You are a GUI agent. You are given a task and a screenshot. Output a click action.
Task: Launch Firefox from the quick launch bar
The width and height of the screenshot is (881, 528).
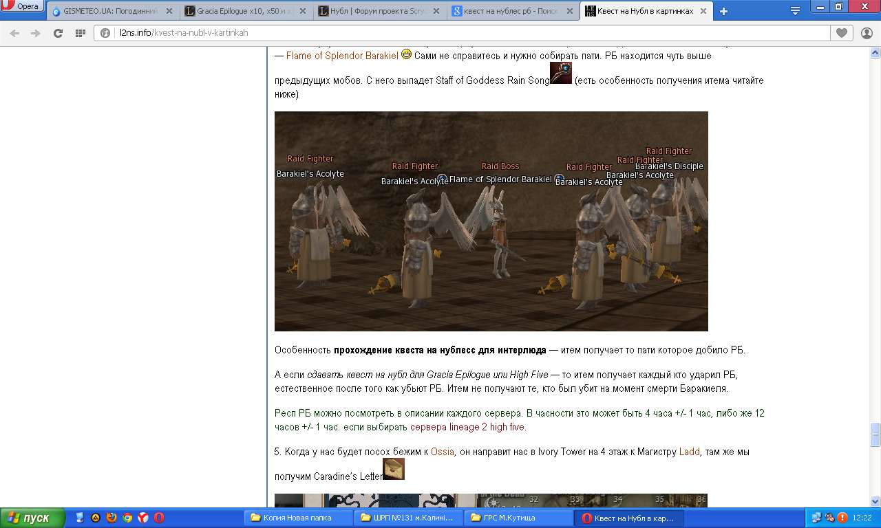coord(112,518)
